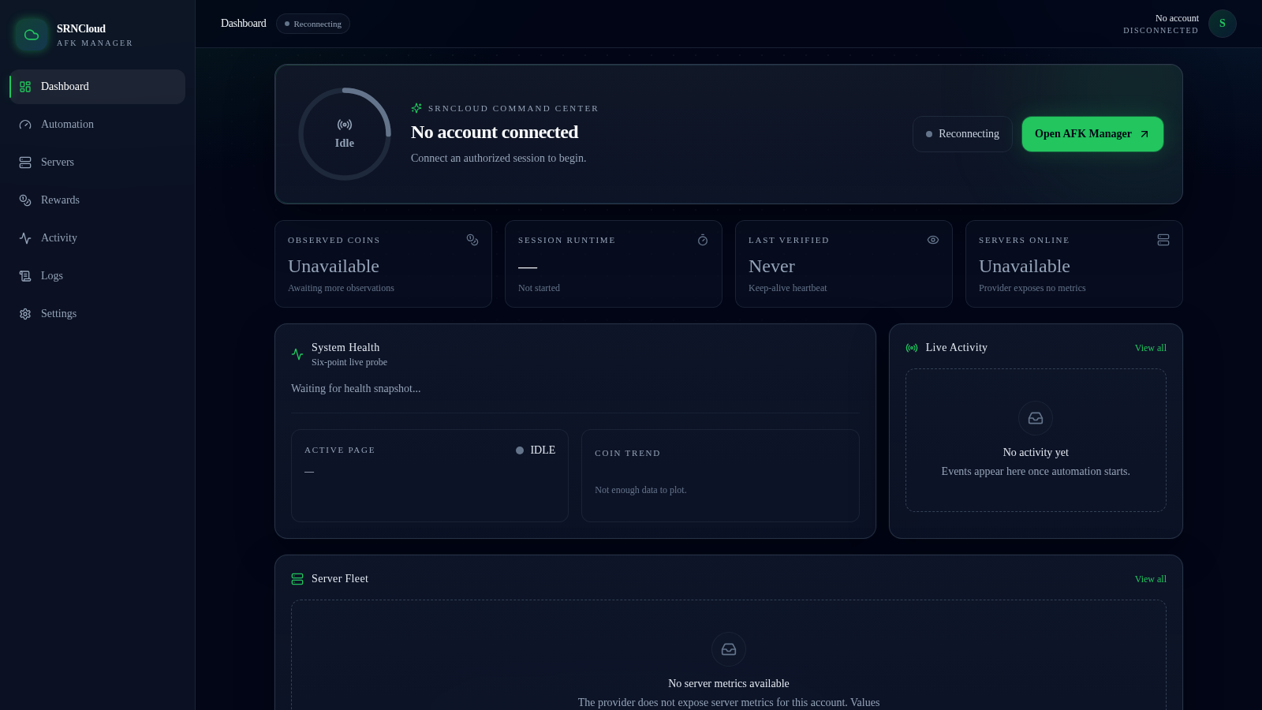
Task: Click the SRNCloud cloud logo icon
Action: click(32, 35)
